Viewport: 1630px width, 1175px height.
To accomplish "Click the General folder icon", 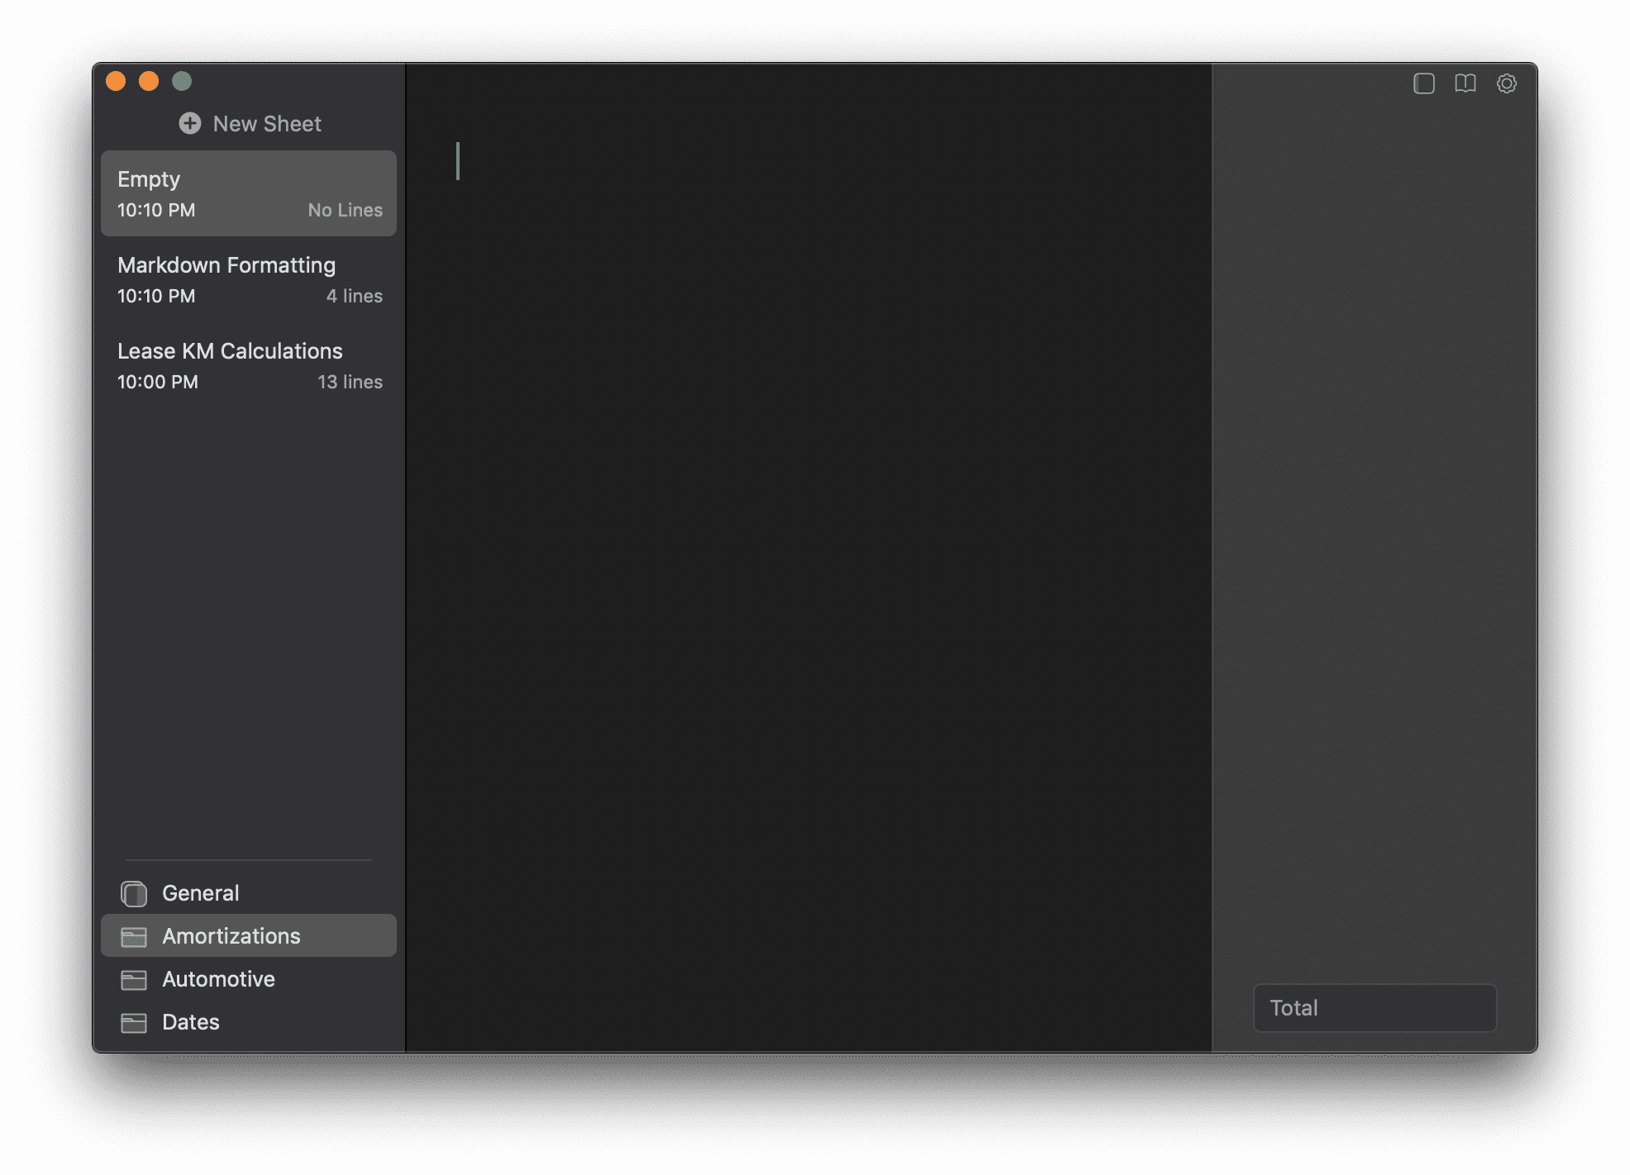I will (x=134, y=893).
